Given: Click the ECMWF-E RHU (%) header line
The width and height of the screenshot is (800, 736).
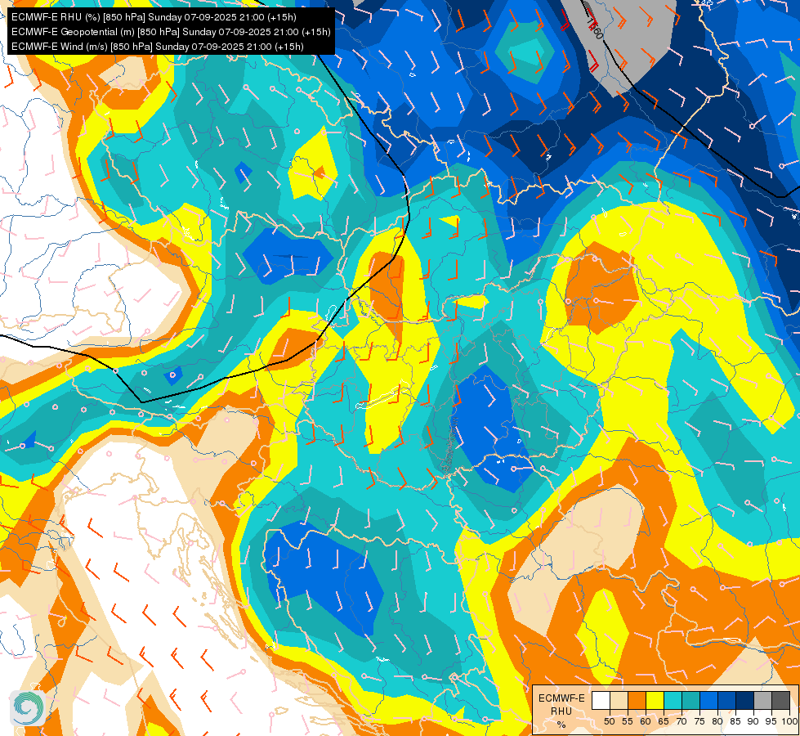Looking at the screenshot, I should [x=154, y=17].
